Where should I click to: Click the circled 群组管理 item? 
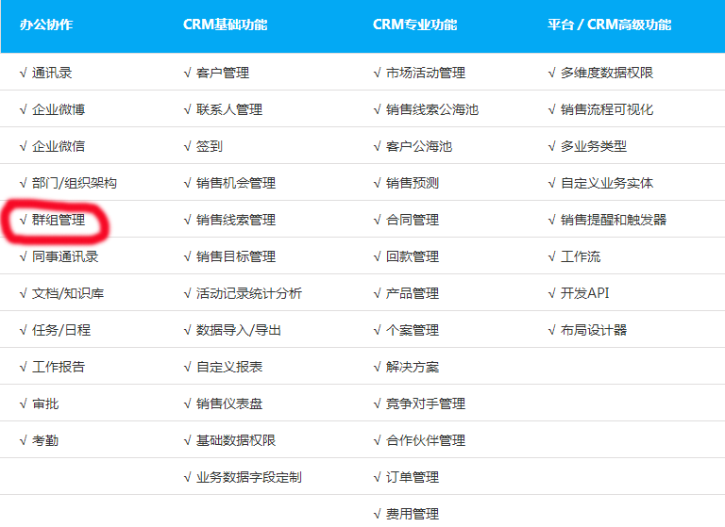pos(59,220)
